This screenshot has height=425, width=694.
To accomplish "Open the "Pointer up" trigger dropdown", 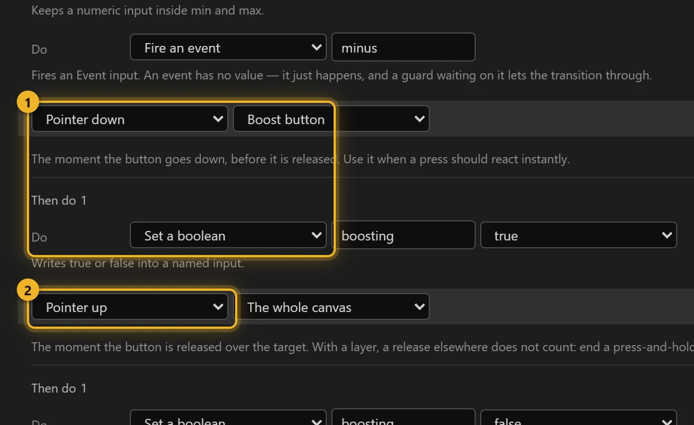I will (130, 307).
